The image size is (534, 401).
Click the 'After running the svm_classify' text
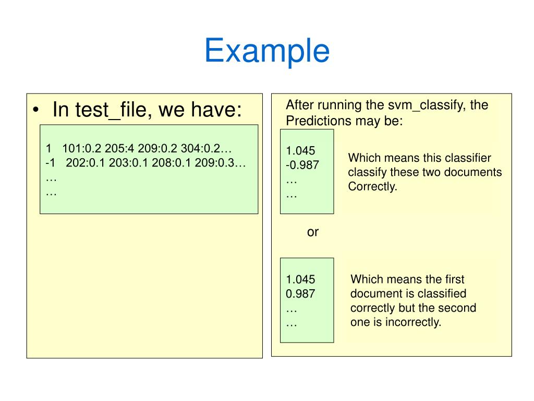(x=387, y=105)
